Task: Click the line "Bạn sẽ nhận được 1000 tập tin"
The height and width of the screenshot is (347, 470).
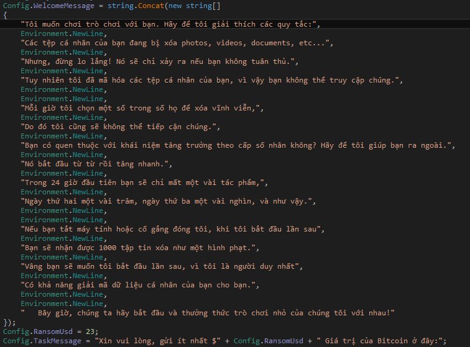Action: point(140,248)
